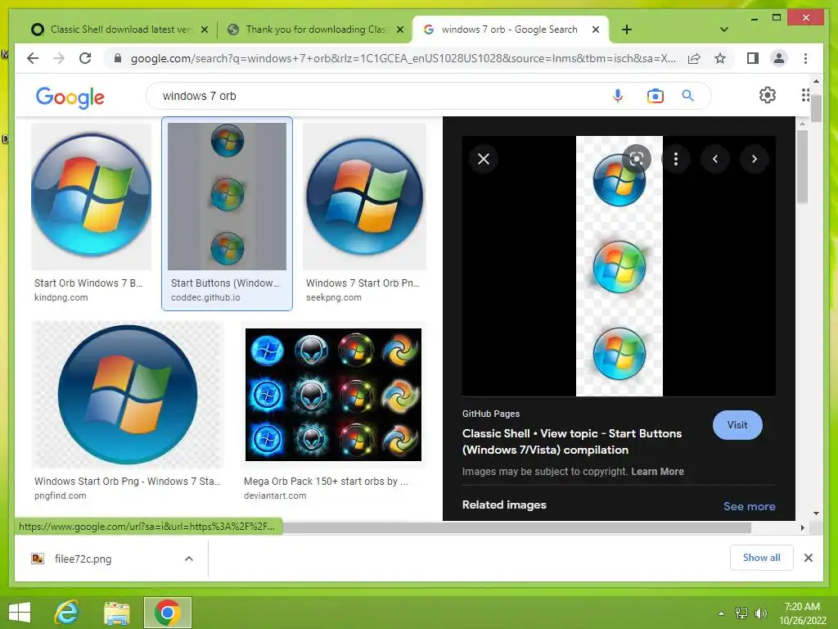838x629 pixels.
Task: Close the windows 7 orb search tab
Action: [596, 29]
